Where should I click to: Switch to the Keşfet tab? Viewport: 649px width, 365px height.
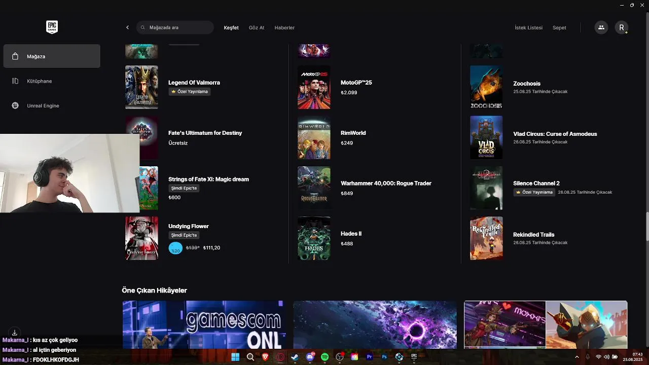pos(231,27)
